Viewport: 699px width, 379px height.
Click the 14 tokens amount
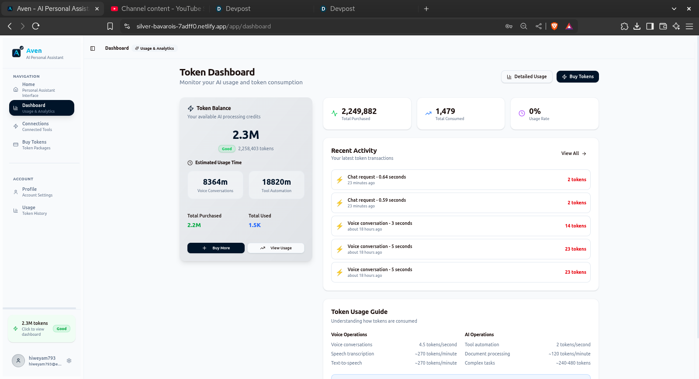click(x=575, y=226)
